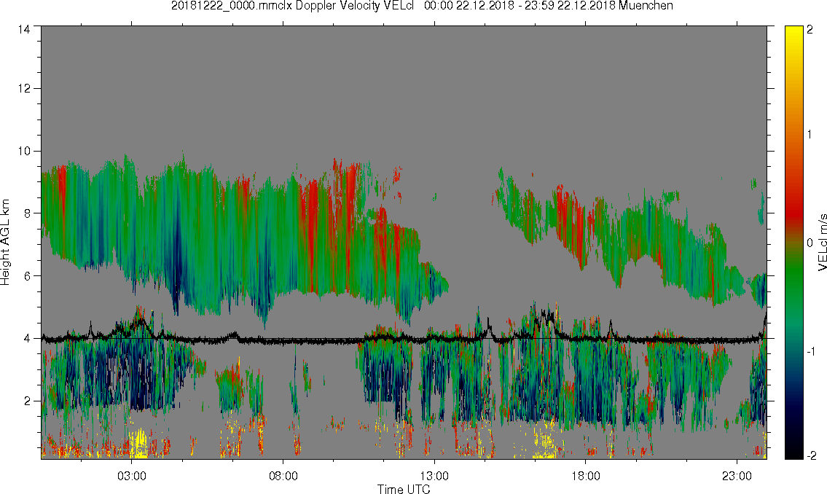The image size is (827, 494).
Task: Click the 08:00 time tick label
Action: coord(283,476)
